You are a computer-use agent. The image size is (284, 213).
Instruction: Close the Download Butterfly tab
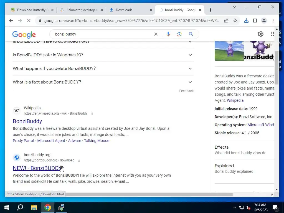52,10
